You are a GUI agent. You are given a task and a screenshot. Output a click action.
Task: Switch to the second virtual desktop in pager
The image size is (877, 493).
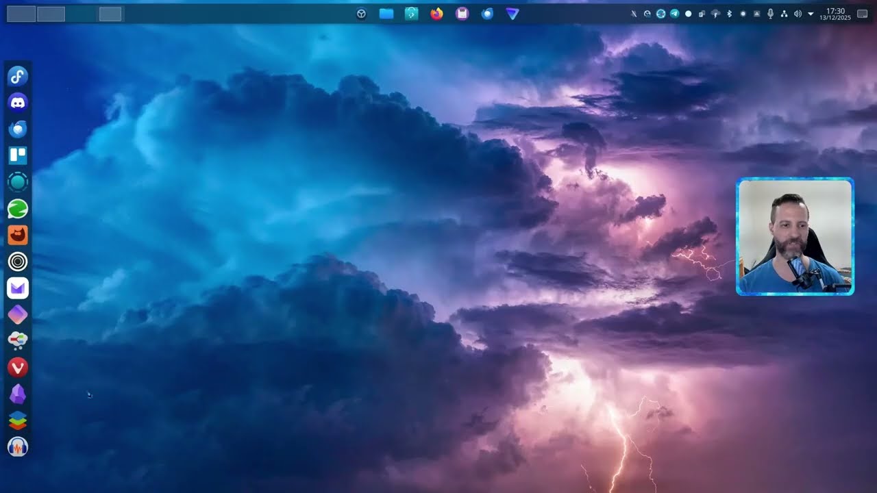[x=51, y=14]
